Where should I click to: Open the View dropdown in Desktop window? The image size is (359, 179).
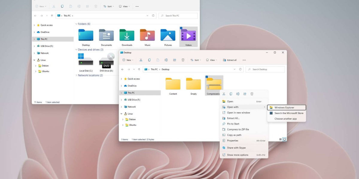tap(212, 60)
